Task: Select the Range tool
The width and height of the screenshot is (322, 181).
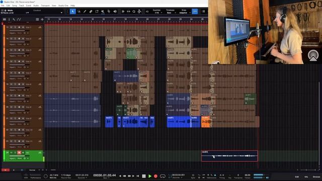Action: coord(79,12)
